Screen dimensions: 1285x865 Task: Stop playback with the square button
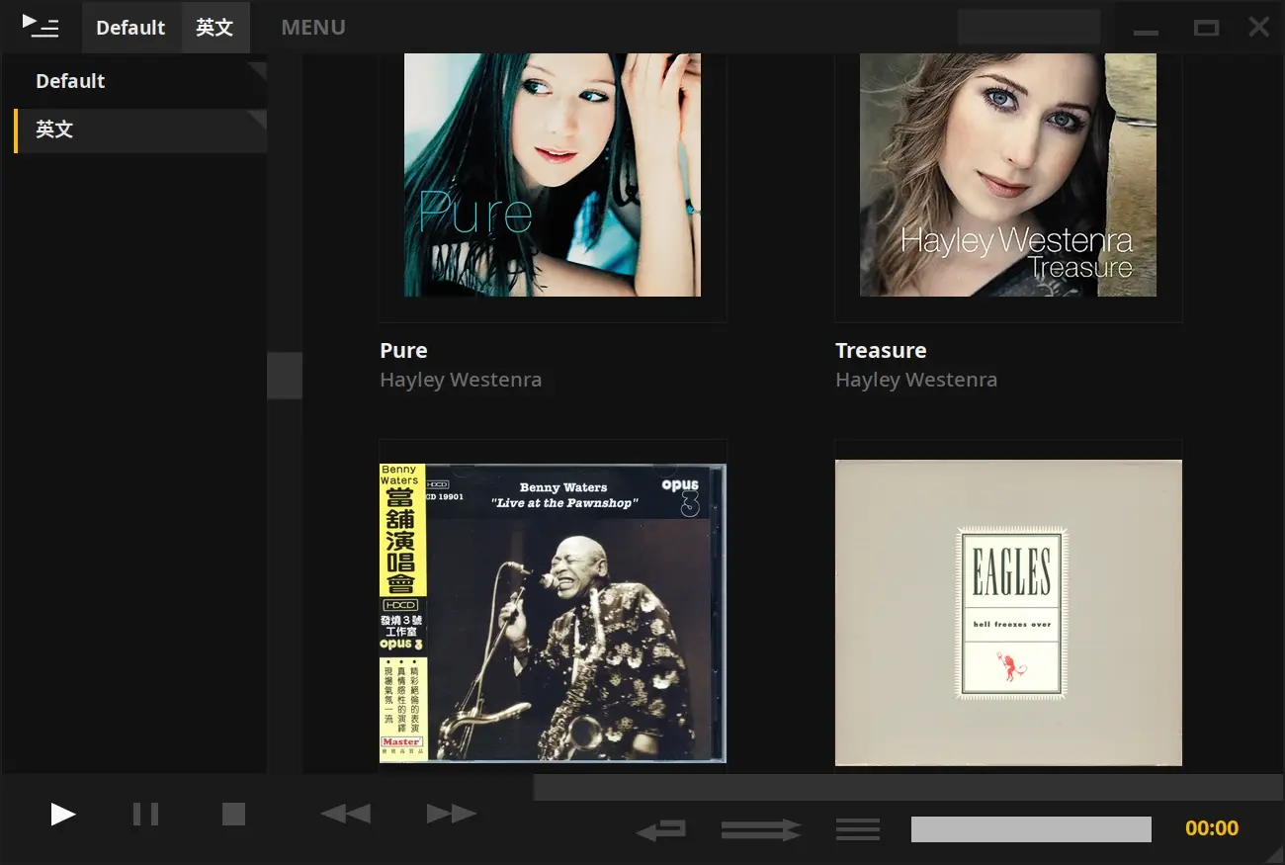[x=233, y=814]
